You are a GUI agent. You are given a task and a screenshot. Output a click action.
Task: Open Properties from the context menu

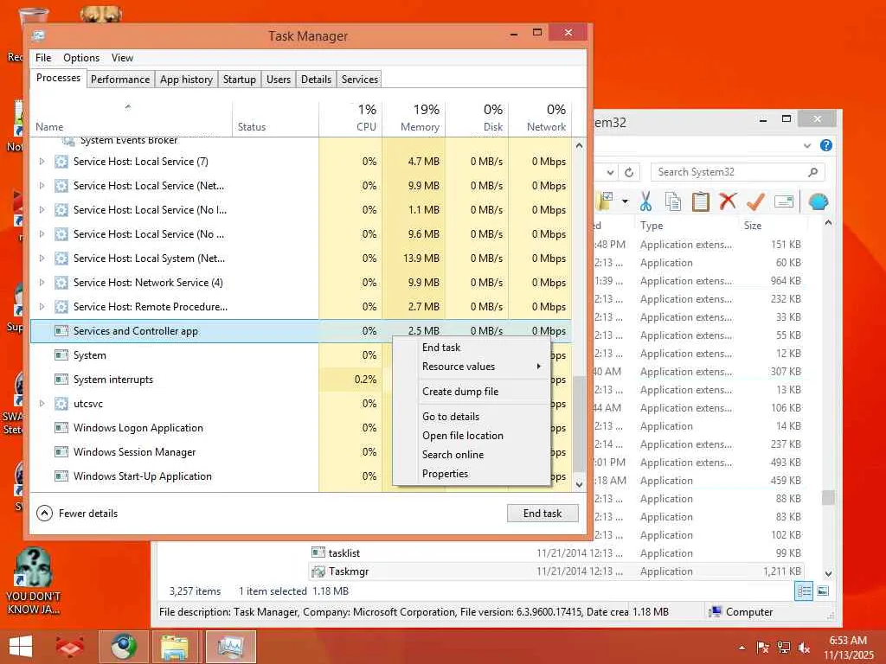point(471,475)
